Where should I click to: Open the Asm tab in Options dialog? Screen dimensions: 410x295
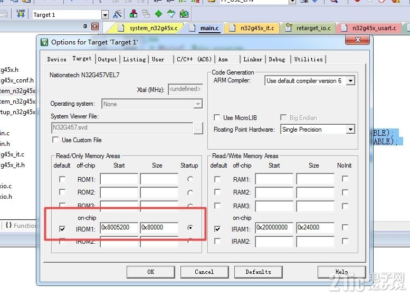[x=227, y=59]
